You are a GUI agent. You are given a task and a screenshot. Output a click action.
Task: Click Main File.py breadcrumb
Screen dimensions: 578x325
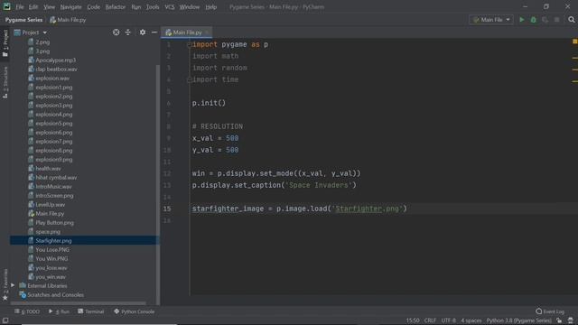pos(68,20)
